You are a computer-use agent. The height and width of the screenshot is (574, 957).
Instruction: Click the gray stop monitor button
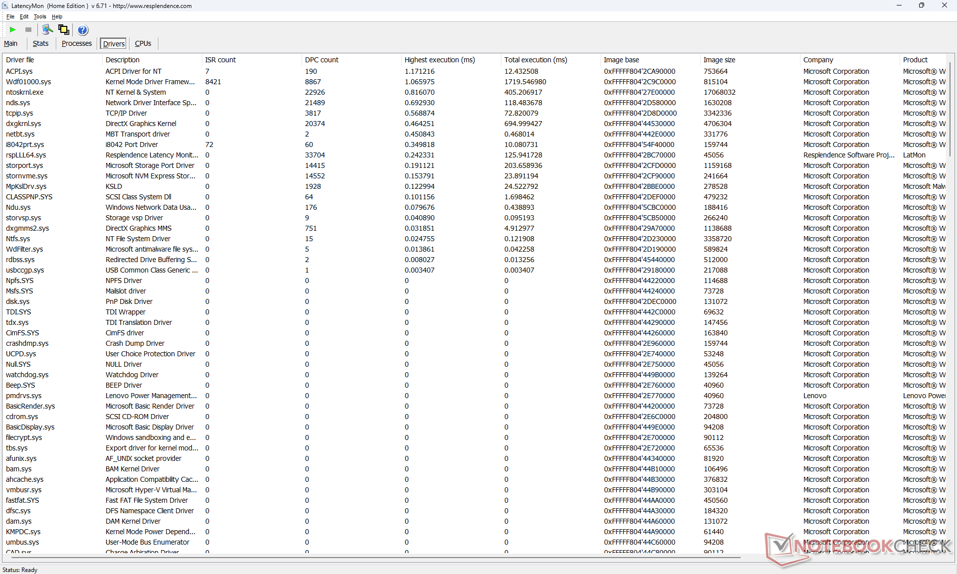[28, 30]
